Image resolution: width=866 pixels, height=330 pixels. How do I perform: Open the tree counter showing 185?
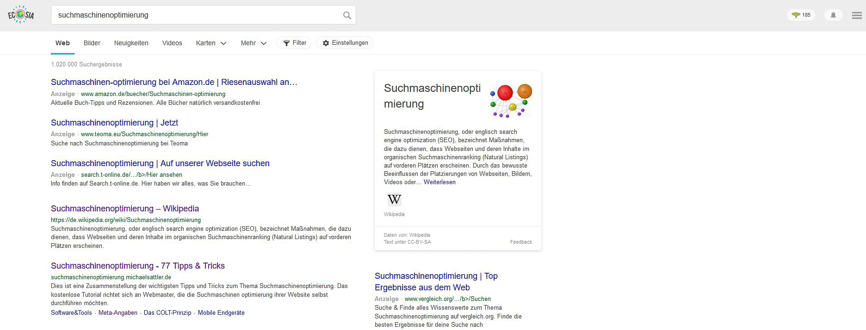[x=801, y=15]
